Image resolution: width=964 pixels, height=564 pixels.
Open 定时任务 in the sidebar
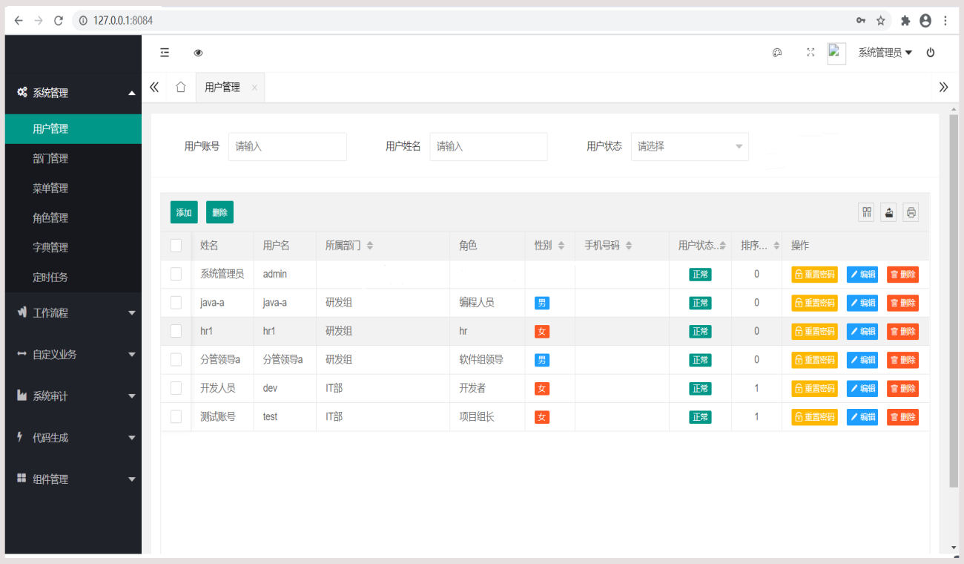(x=73, y=277)
